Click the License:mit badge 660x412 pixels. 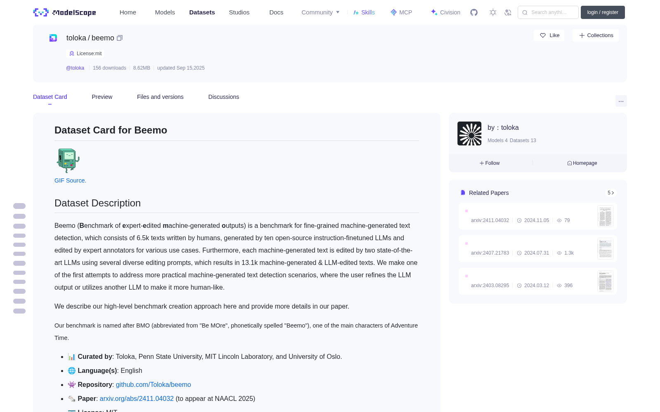point(85,54)
